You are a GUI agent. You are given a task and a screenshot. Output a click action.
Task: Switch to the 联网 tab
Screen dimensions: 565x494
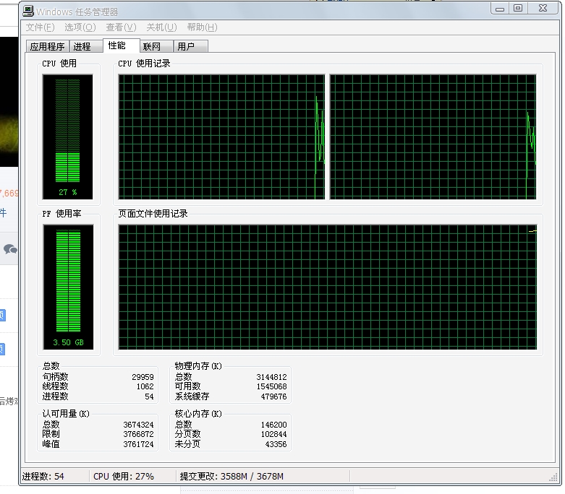[156, 46]
